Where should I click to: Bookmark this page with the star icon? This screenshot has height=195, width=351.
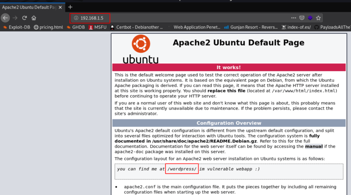tap(319, 18)
